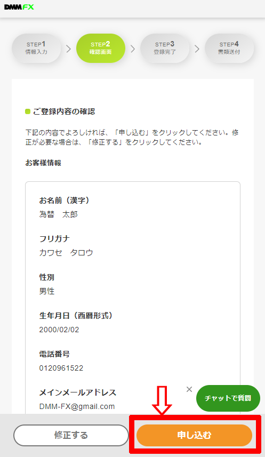The image size is (265, 457).
Task: Click the 申し込む orange button
Action: 194,435
